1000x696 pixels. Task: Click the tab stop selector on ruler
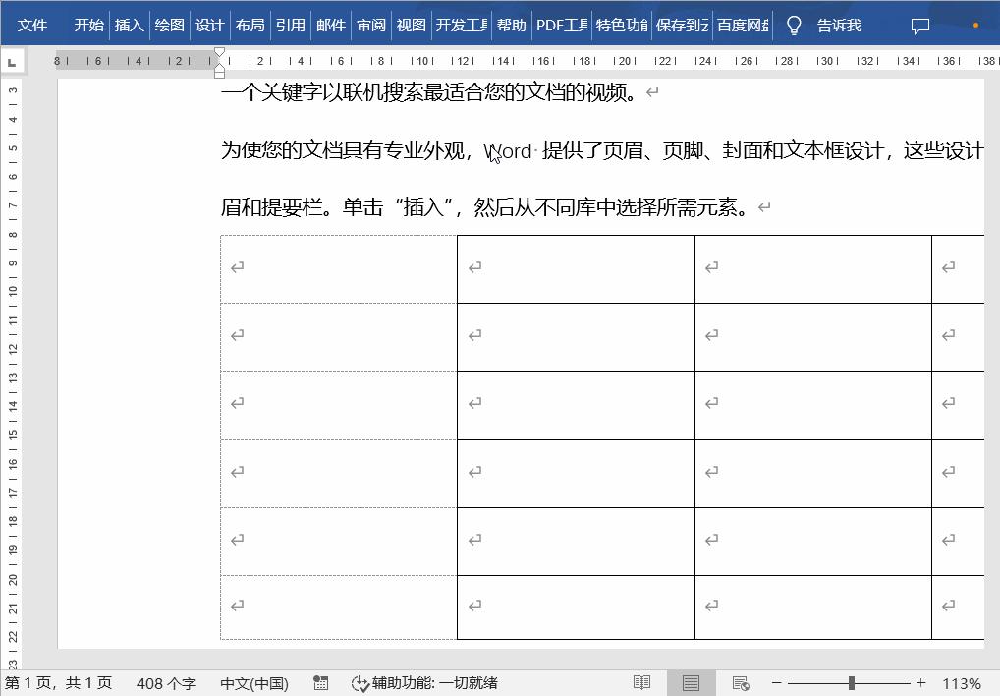point(12,62)
